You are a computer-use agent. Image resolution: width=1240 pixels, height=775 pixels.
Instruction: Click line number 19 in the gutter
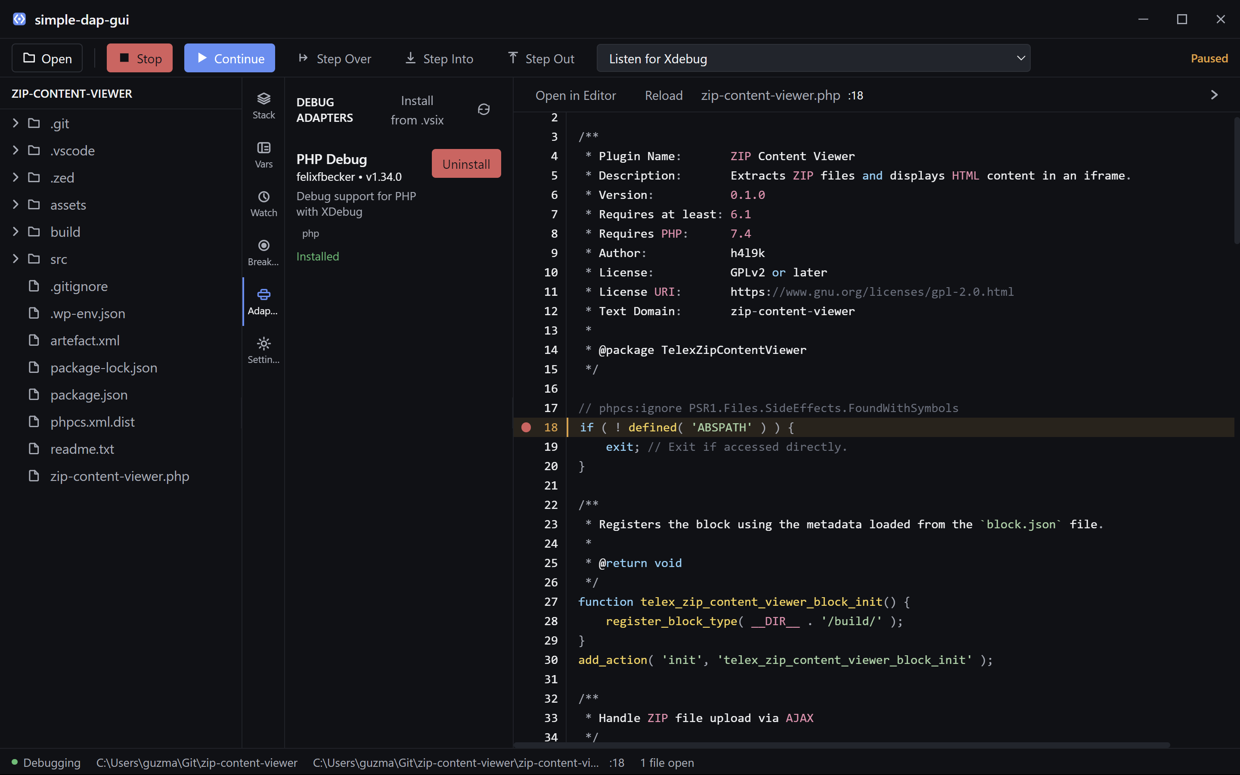551,447
